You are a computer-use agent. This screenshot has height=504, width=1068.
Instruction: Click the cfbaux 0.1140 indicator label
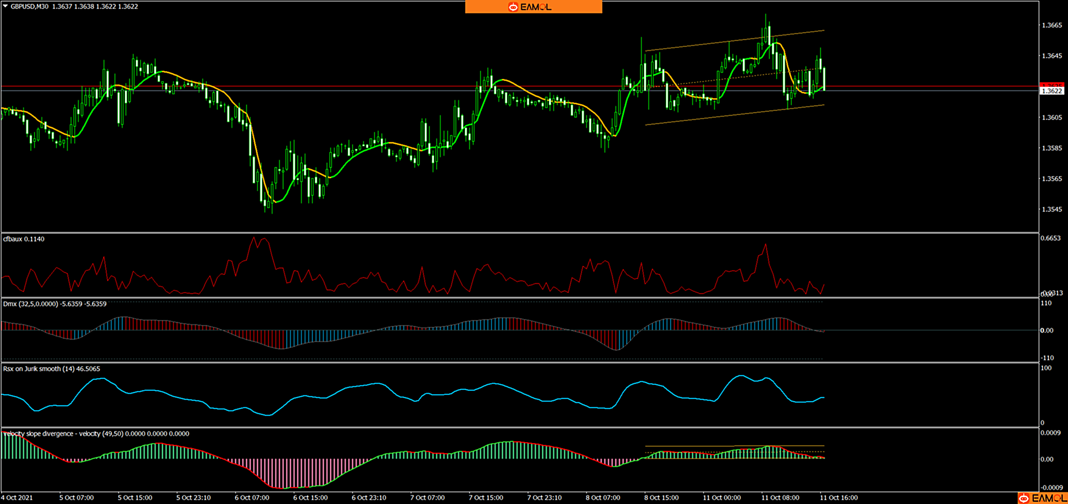coord(24,239)
